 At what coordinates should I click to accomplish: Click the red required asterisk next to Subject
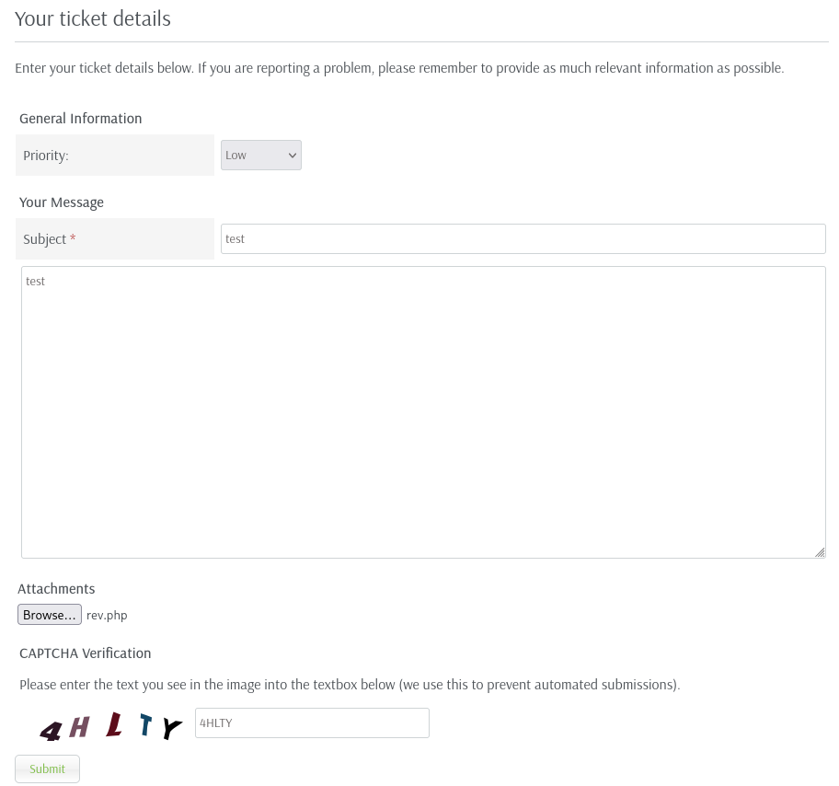tap(73, 237)
